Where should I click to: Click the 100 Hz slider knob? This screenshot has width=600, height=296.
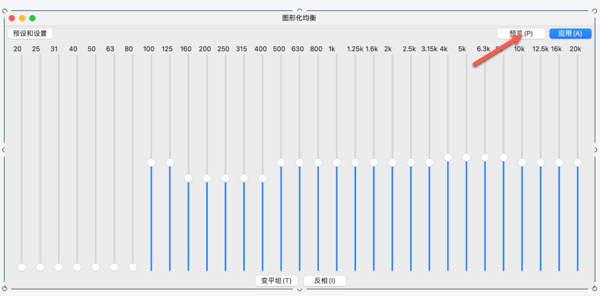tap(151, 163)
